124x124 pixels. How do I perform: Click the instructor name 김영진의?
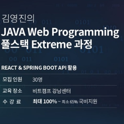(18, 19)
